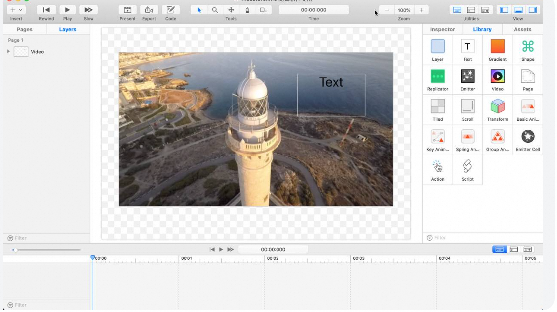The width and height of the screenshot is (557, 312).
Task: Click the timeline timecode field
Action: point(273,250)
